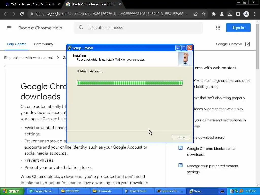The height and width of the screenshot is (195, 260).
Task: Click the Cancel button in Setup
Action: [181, 137]
